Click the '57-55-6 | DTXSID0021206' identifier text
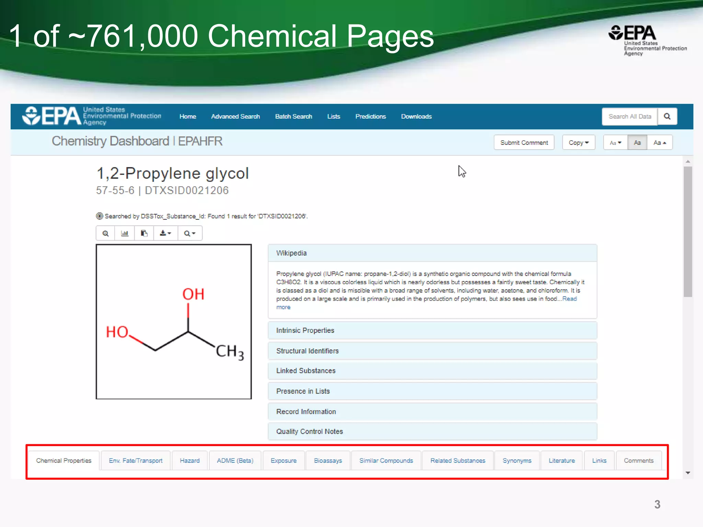Image resolution: width=703 pixels, height=527 pixels. click(x=162, y=190)
